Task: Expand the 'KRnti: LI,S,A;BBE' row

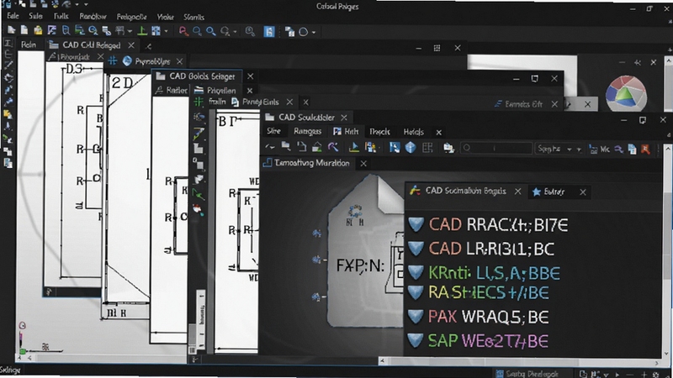Action: (x=416, y=272)
